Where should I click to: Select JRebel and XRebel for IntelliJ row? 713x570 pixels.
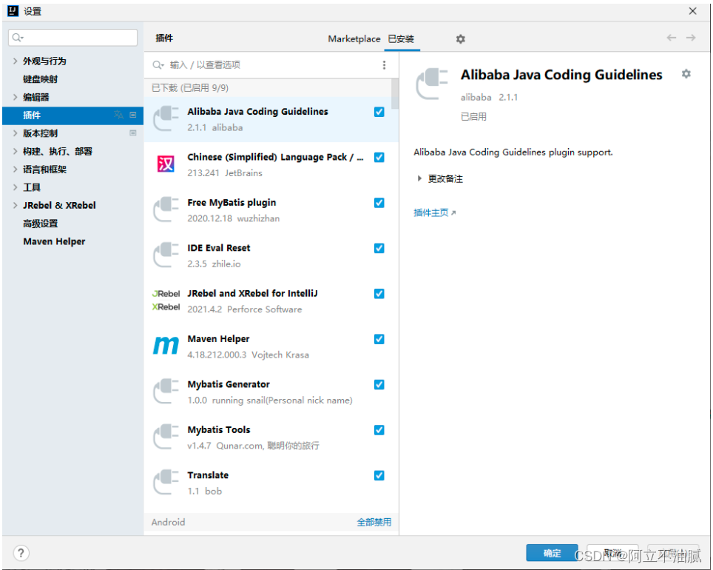[x=271, y=301]
